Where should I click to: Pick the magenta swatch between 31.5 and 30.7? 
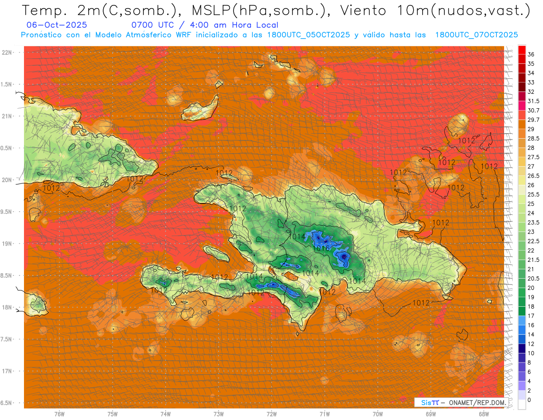tap(522, 106)
